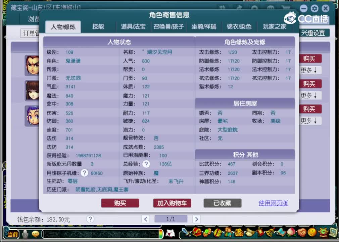Click the question mark beside 总经验
This screenshot has height=242, width=339.
point(147,164)
